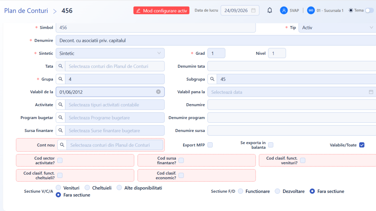Select Dezvoltare radio option

pyautogui.click(x=278, y=191)
